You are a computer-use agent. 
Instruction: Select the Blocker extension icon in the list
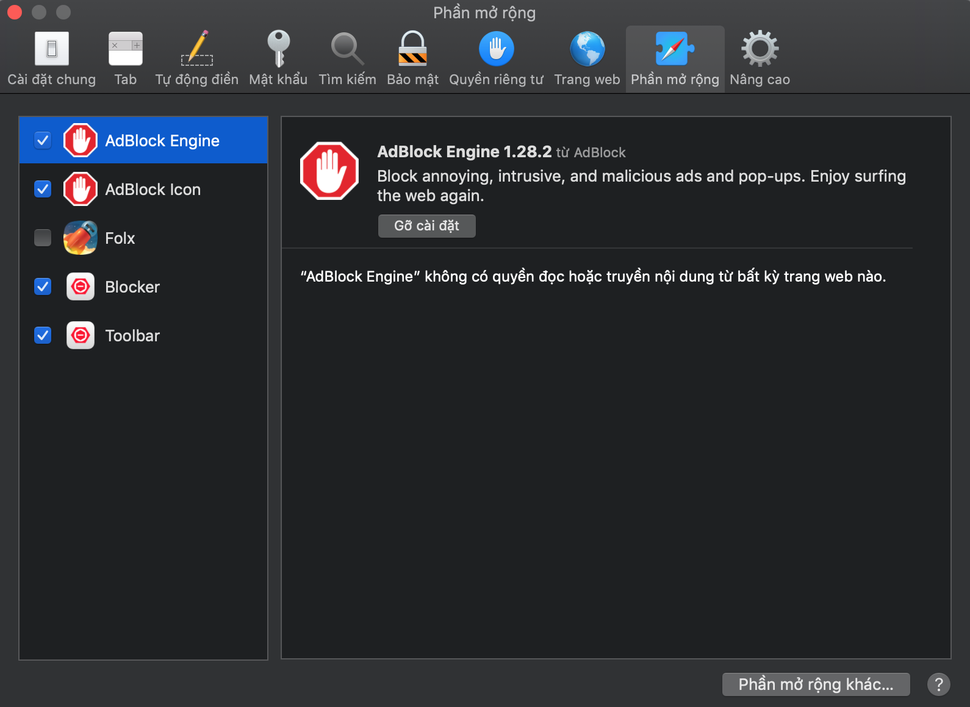pyautogui.click(x=81, y=286)
